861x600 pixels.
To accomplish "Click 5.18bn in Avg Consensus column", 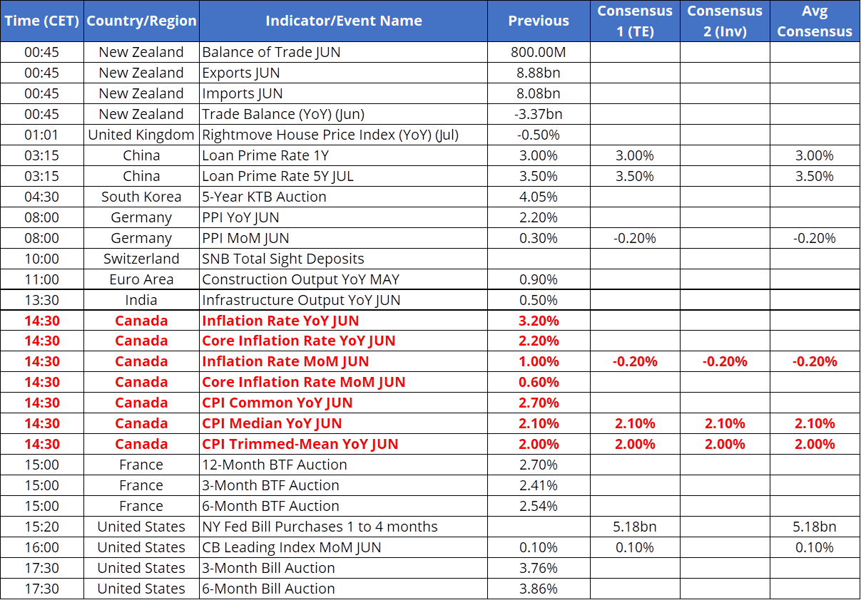I will [x=815, y=527].
